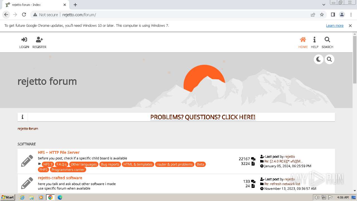Image resolution: width=357 pixels, height=201 pixels.
Task: Open Chrome profile avatar
Action: [342, 15]
